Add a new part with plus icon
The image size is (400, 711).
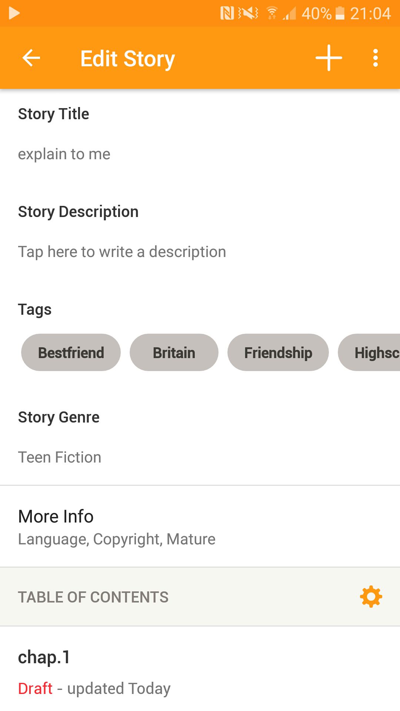(329, 58)
